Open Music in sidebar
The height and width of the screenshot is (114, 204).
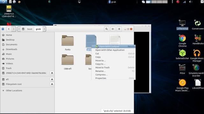pos(27,54)
